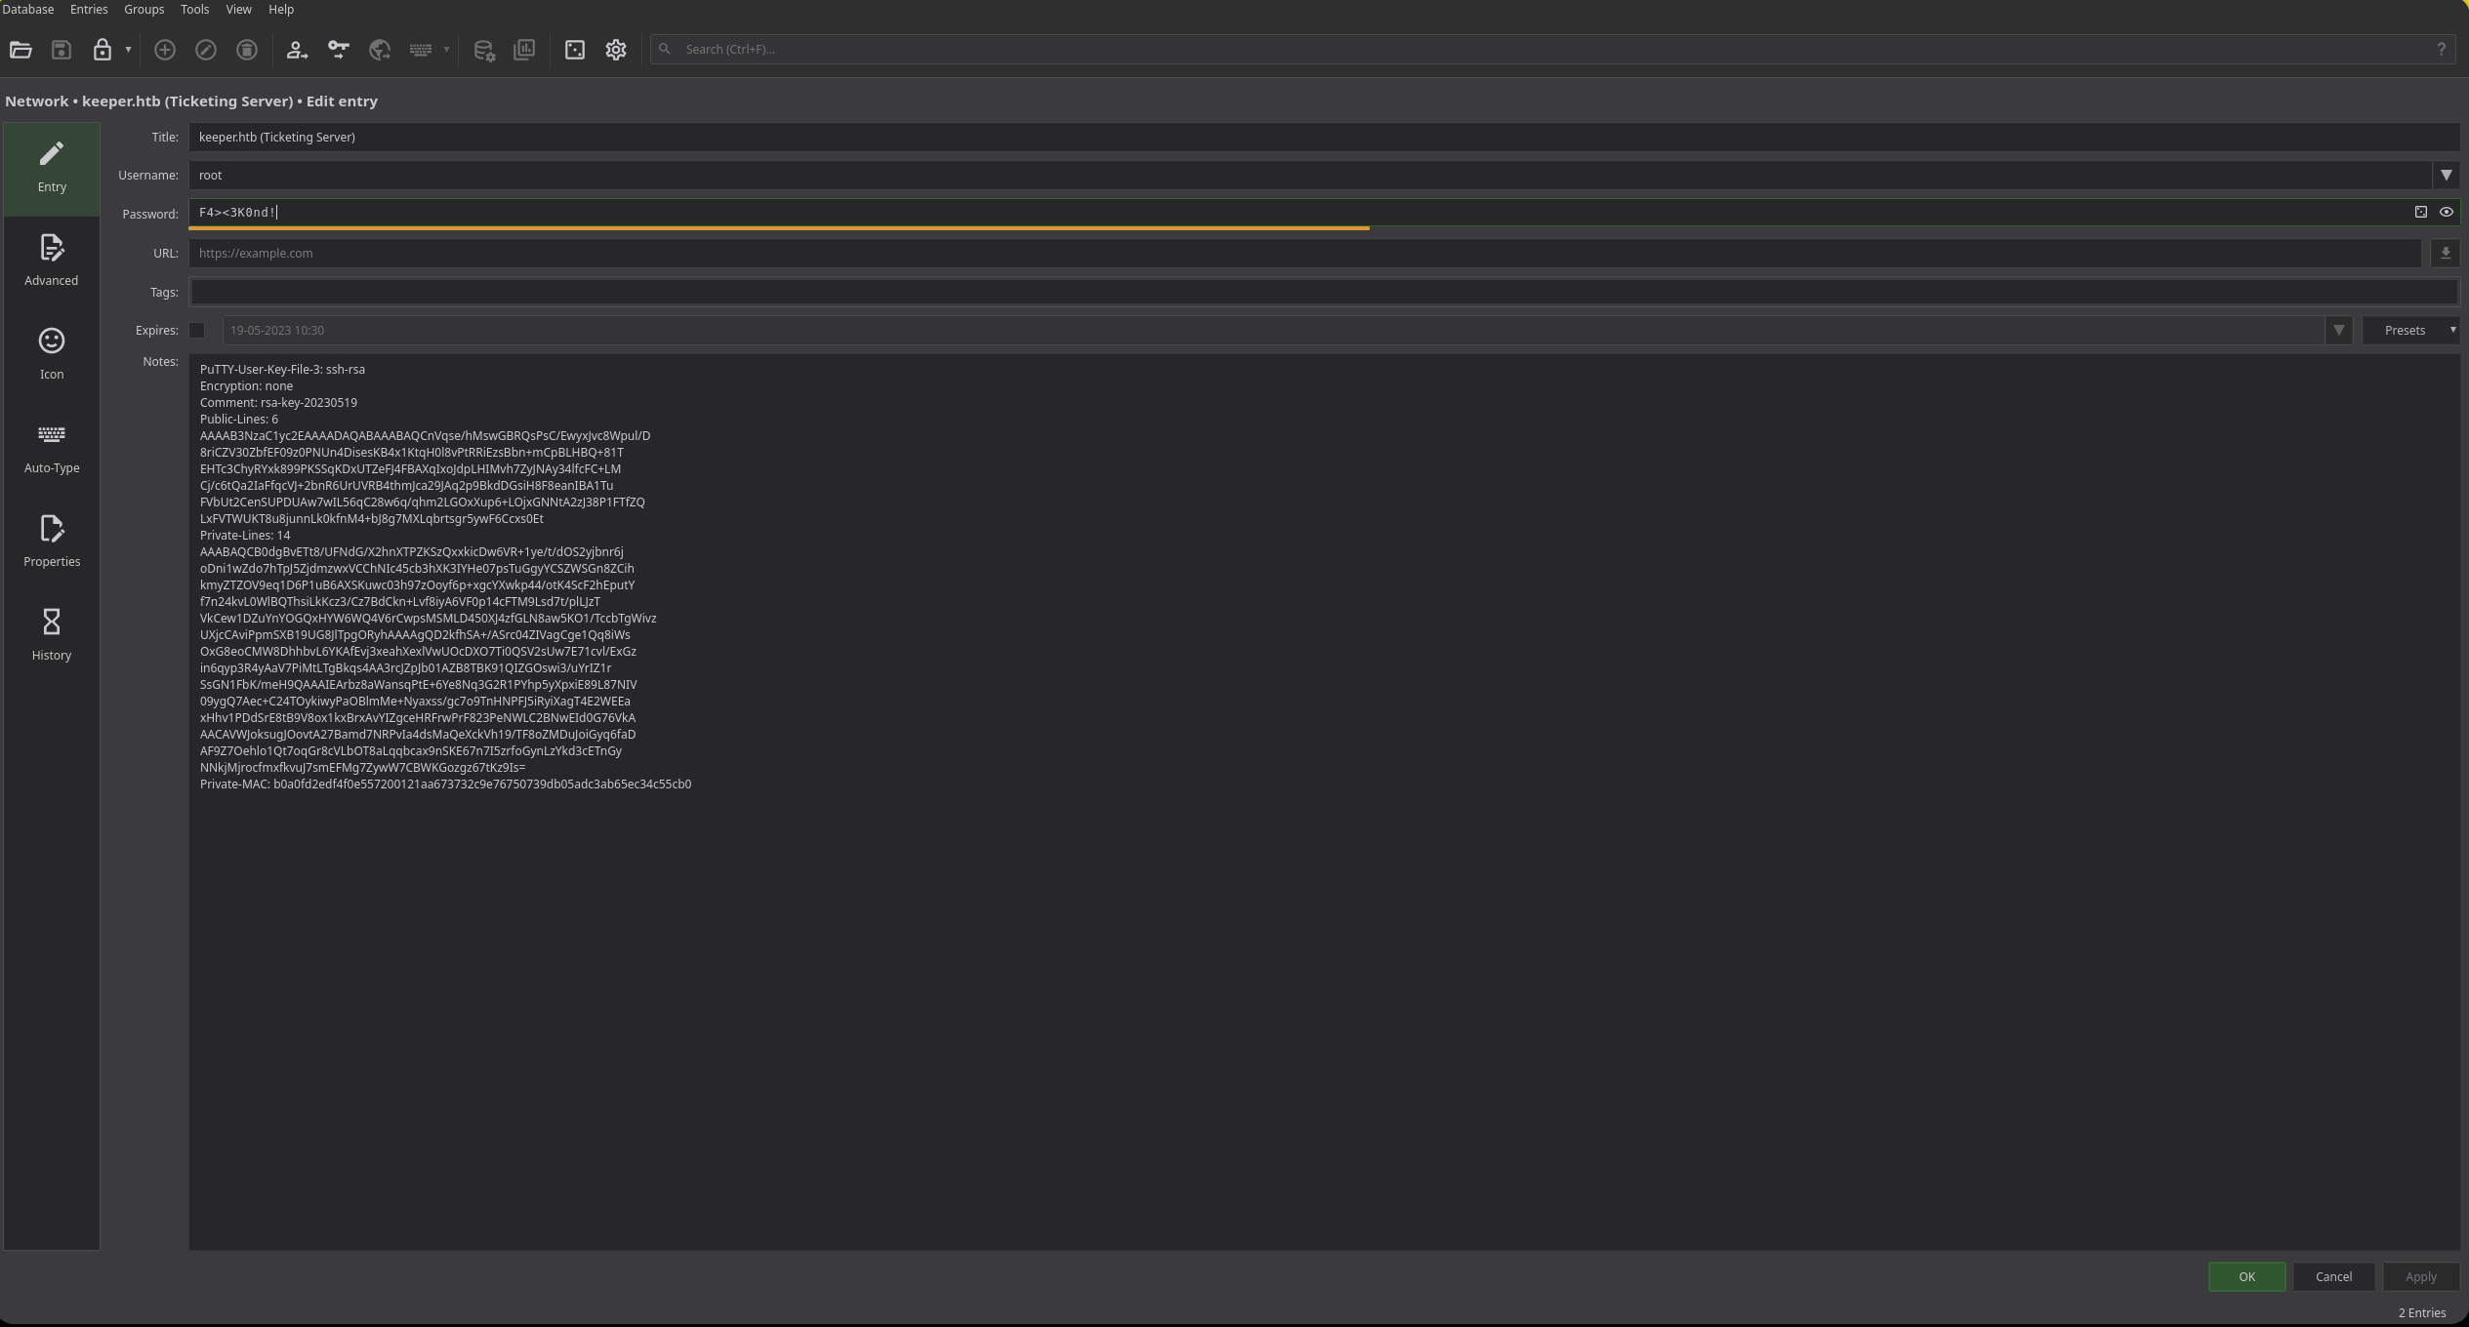Open the Database menu

point(28,9)
